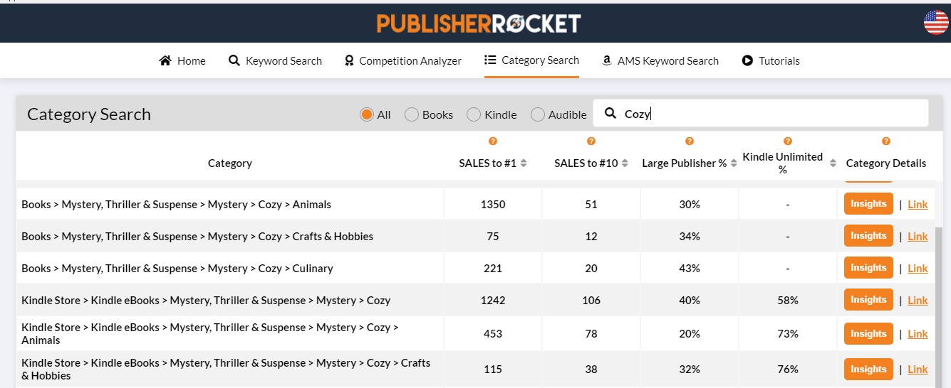Screen dimensions: 951x388
Task: Click Insights for Kindle Cozy Crafts & Hobbies
Action: click(x=868, y=370)
